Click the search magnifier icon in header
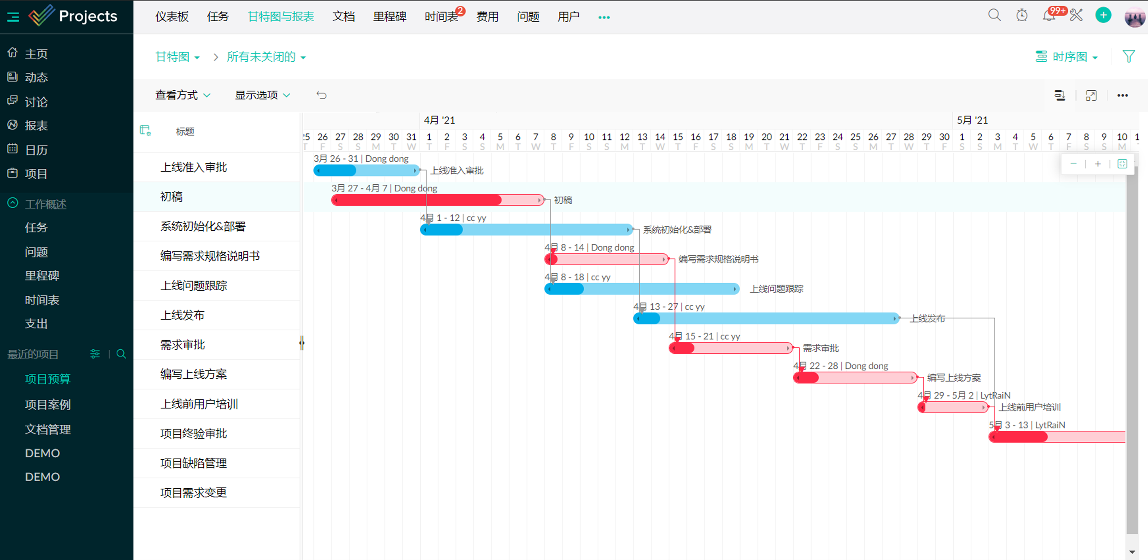The width and height of the screenshot is (1148, 560). coord(994,16)
